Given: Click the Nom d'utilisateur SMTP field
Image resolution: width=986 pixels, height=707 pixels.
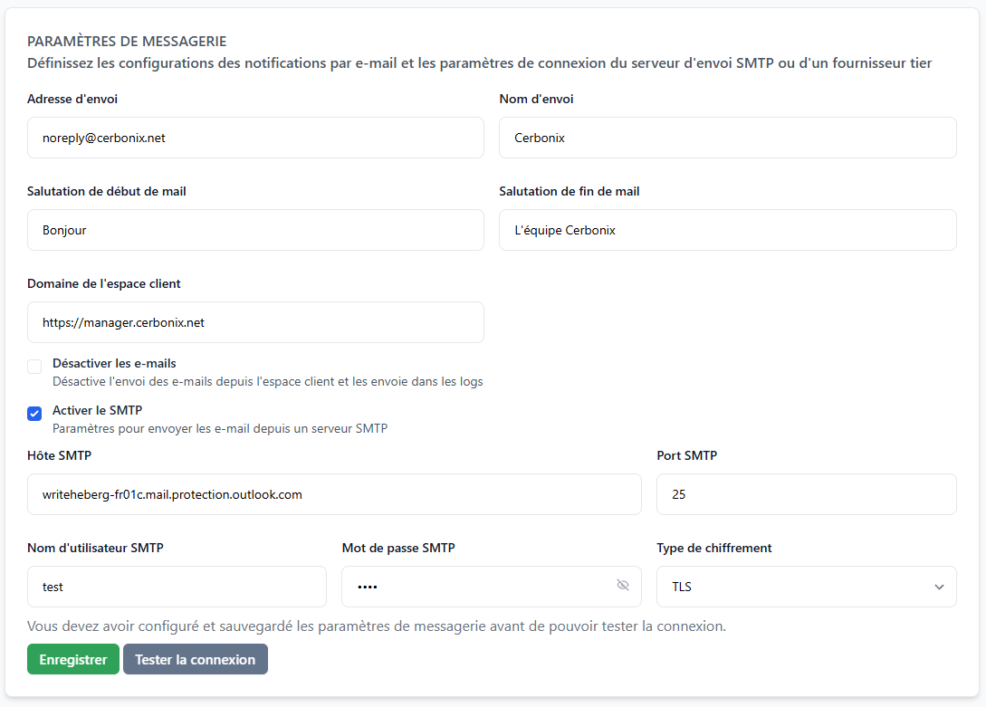Looking at the screenshot, I should pyautogui.click(x=177, y=587).
